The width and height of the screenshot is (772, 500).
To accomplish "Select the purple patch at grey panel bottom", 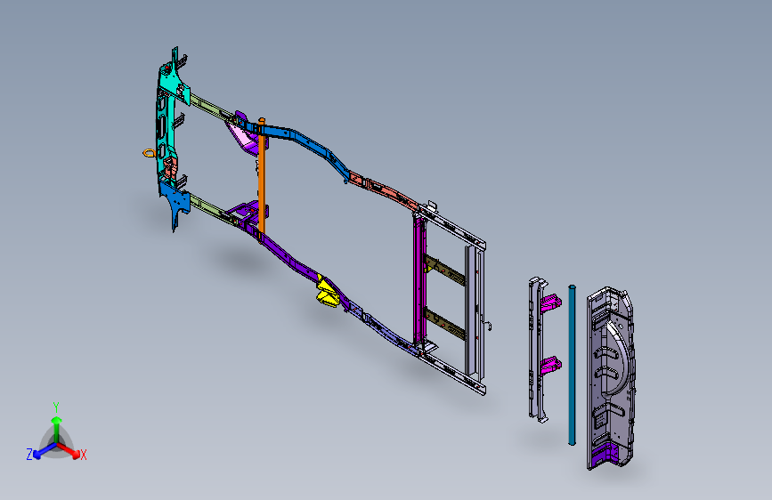I will click(605, 454).
